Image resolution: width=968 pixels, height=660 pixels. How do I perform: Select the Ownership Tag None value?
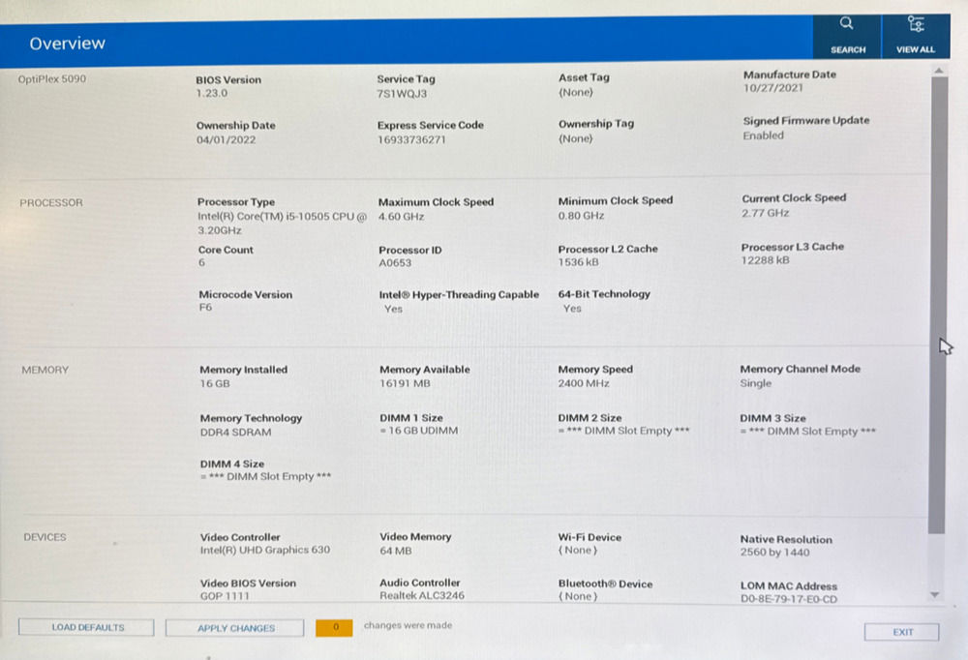(x=575, y=138)
